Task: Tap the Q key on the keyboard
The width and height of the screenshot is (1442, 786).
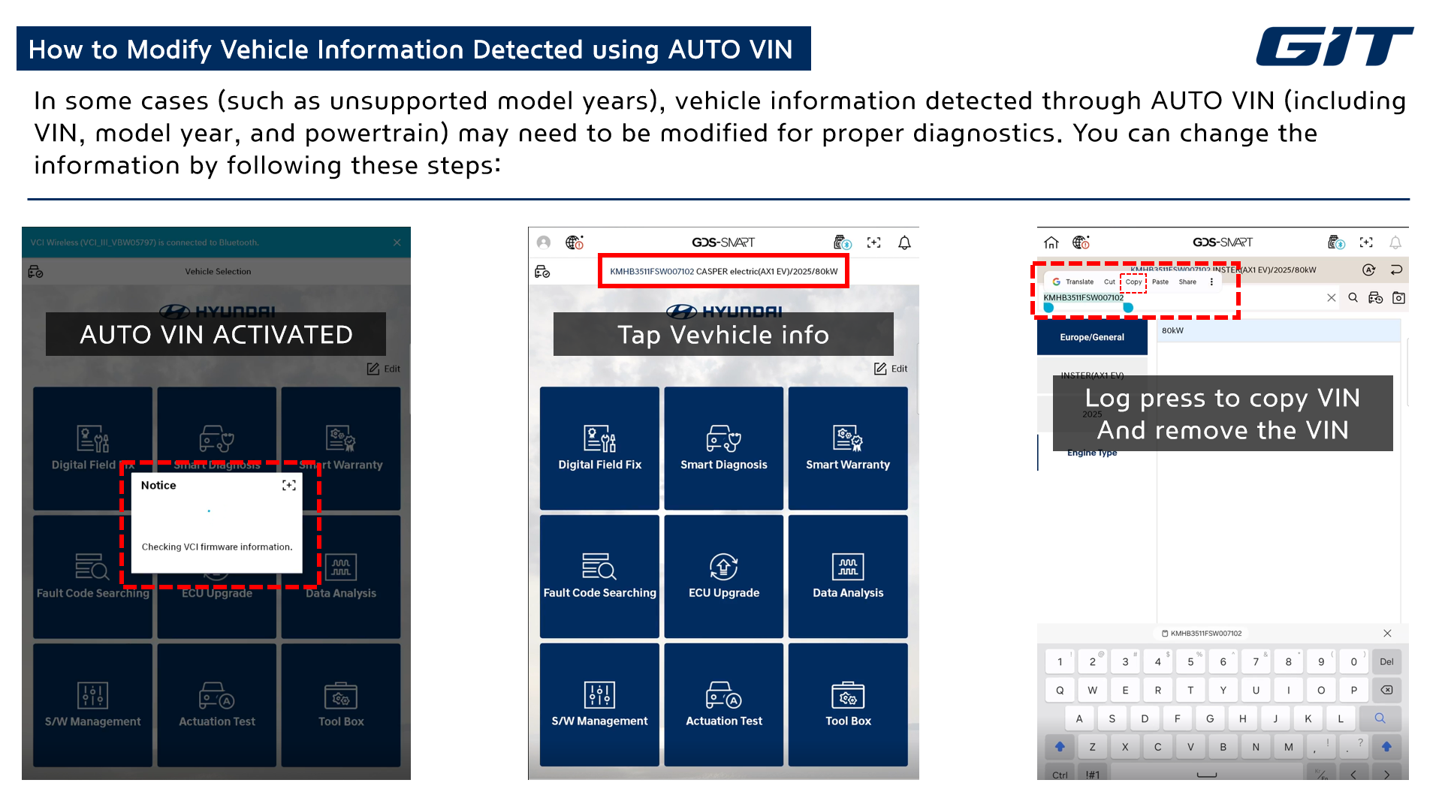Action: [x=1060, y=690]
